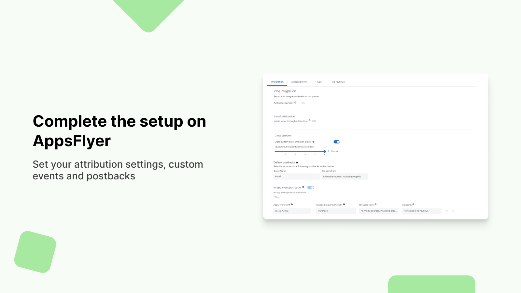The image size is (521, 293).
Task: Switch to the Ad revenue tab
Action: click(x=338, y=82)
